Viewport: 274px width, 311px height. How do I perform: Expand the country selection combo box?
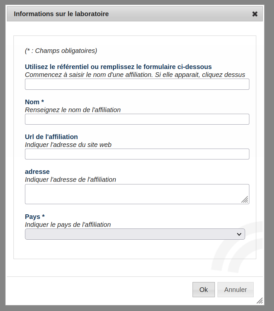coord(135,234)
